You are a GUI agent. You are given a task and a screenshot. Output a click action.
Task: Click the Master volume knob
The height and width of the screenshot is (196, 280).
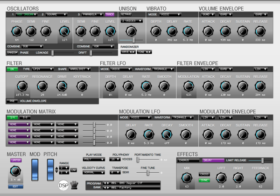point(15,171)
